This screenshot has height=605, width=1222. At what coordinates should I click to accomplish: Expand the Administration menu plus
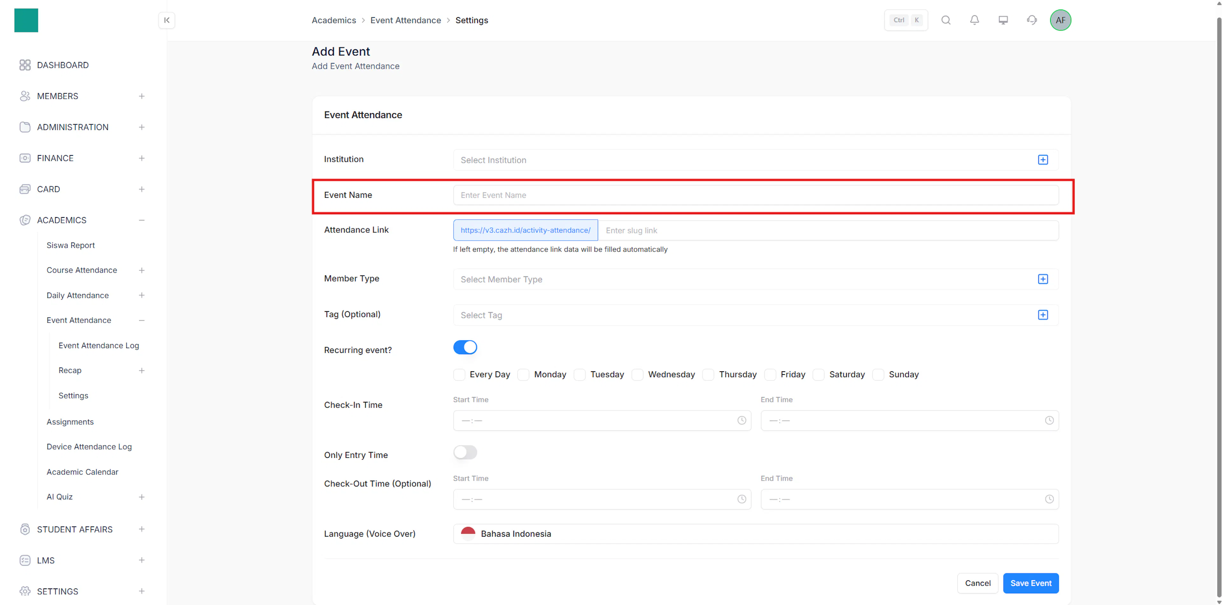[x=141, y=127]
